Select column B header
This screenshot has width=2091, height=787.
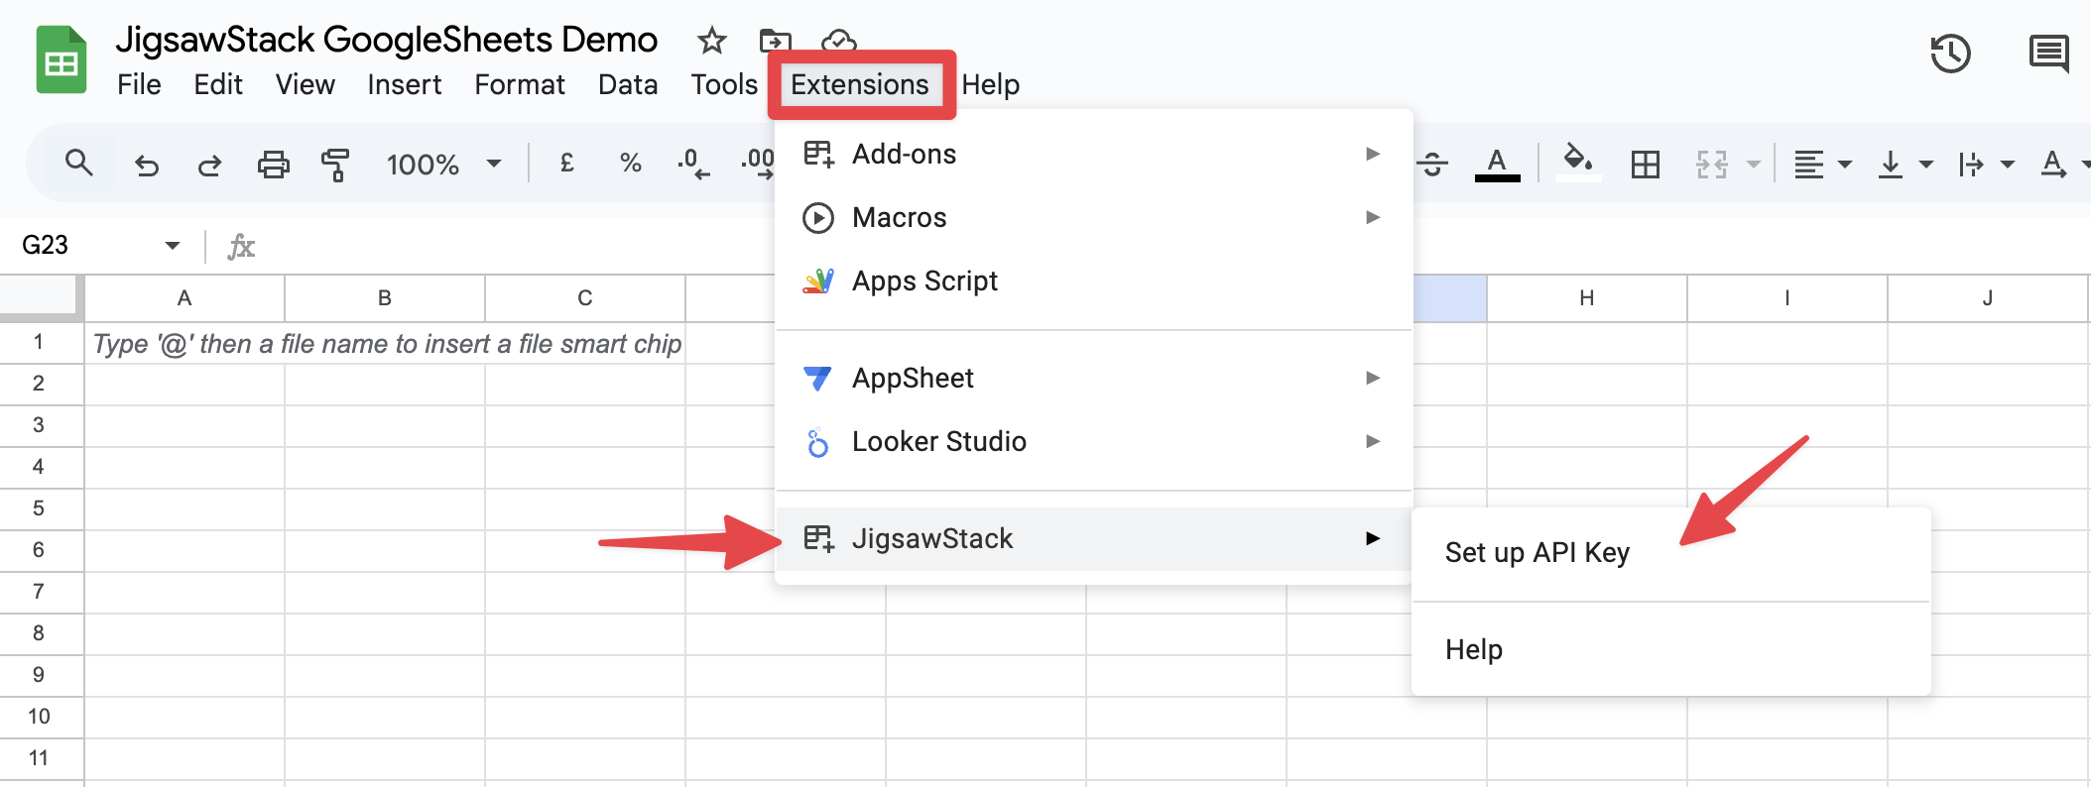click(385, 298)
